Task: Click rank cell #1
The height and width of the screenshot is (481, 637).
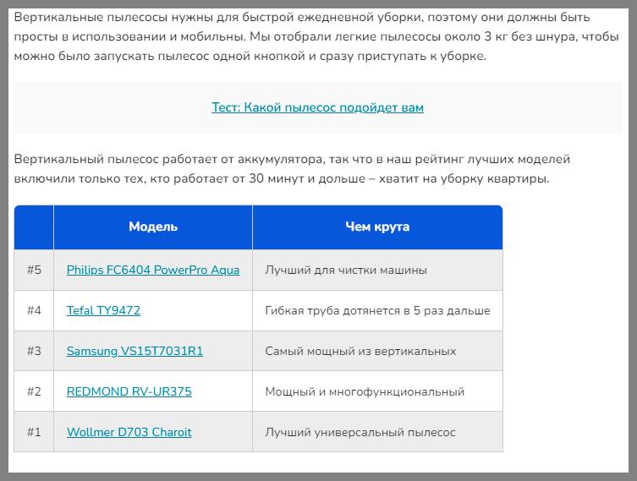Action: pos(34,432)
